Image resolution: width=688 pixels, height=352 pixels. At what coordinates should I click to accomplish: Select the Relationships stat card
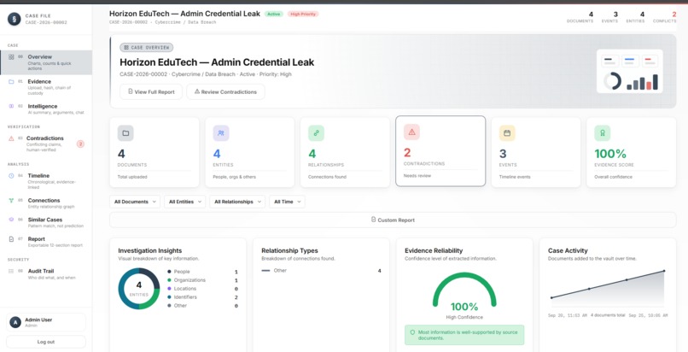point(345,152)
